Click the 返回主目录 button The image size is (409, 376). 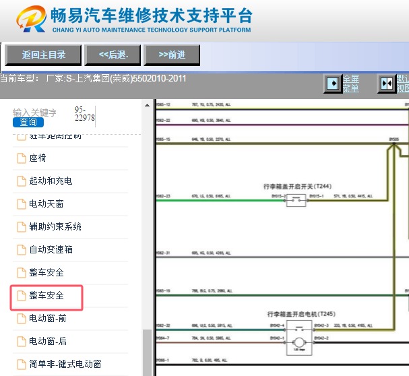point(43,55)
